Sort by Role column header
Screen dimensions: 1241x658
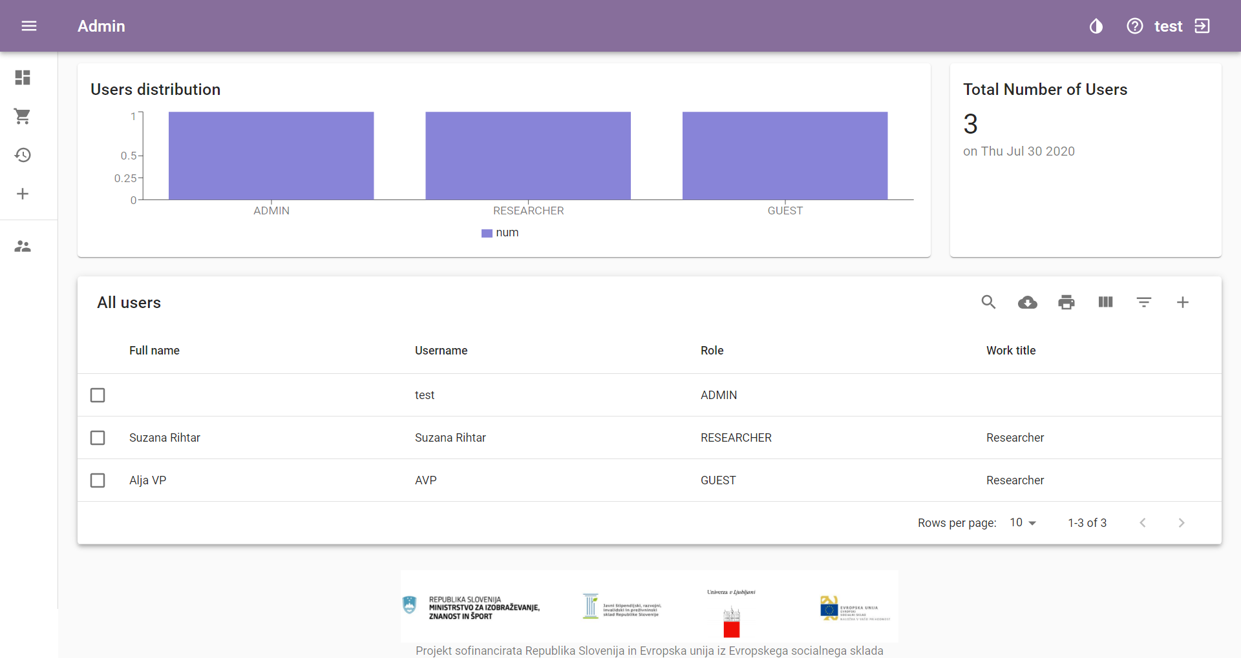712,351
